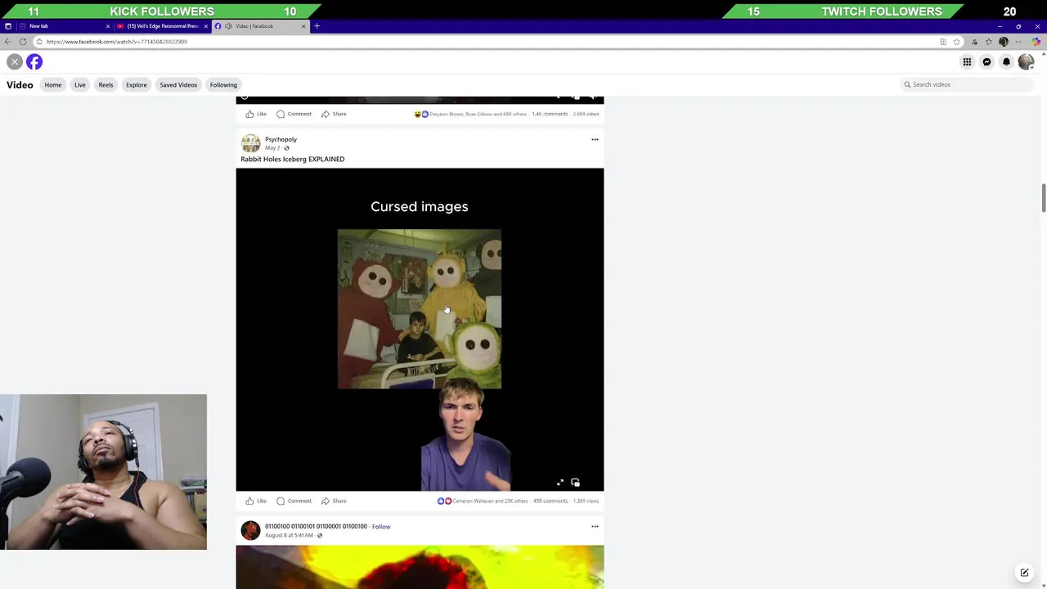Click the site info lock icon

pyautogui.click(x=39, y=42)
